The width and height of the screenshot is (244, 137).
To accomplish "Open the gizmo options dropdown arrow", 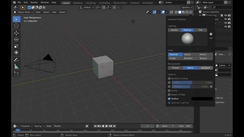I will point(158,12).
